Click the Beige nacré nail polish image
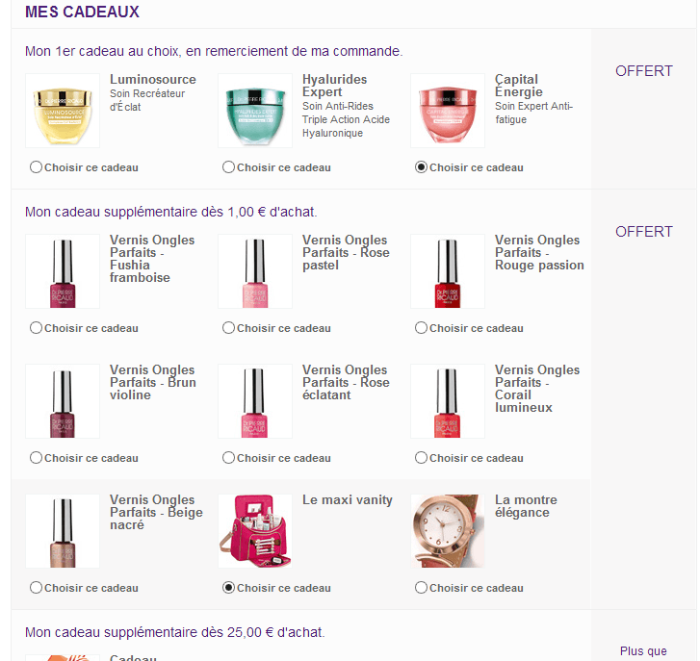 click(x=63, y=531)
